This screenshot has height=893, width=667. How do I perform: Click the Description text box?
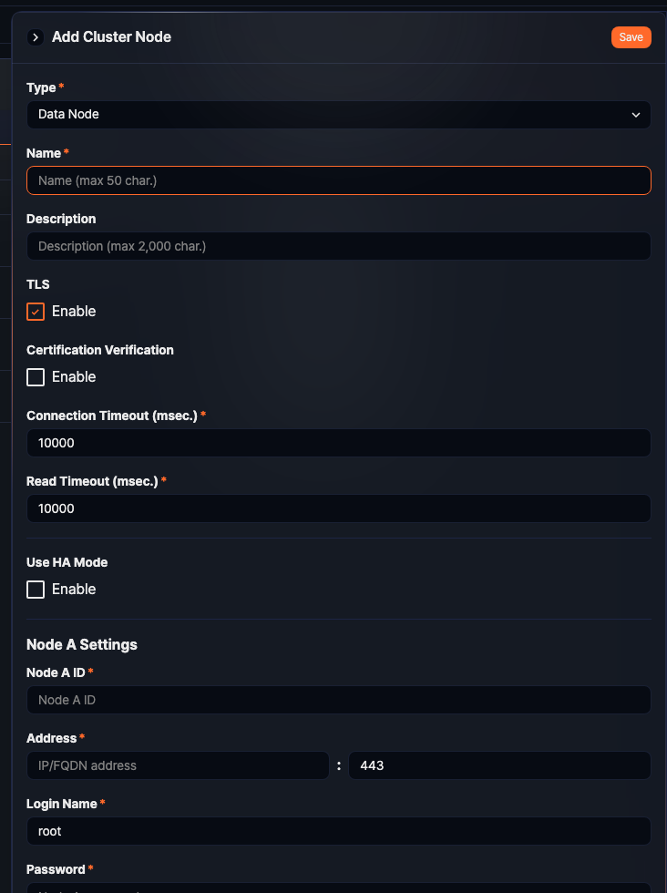point(338,245)
